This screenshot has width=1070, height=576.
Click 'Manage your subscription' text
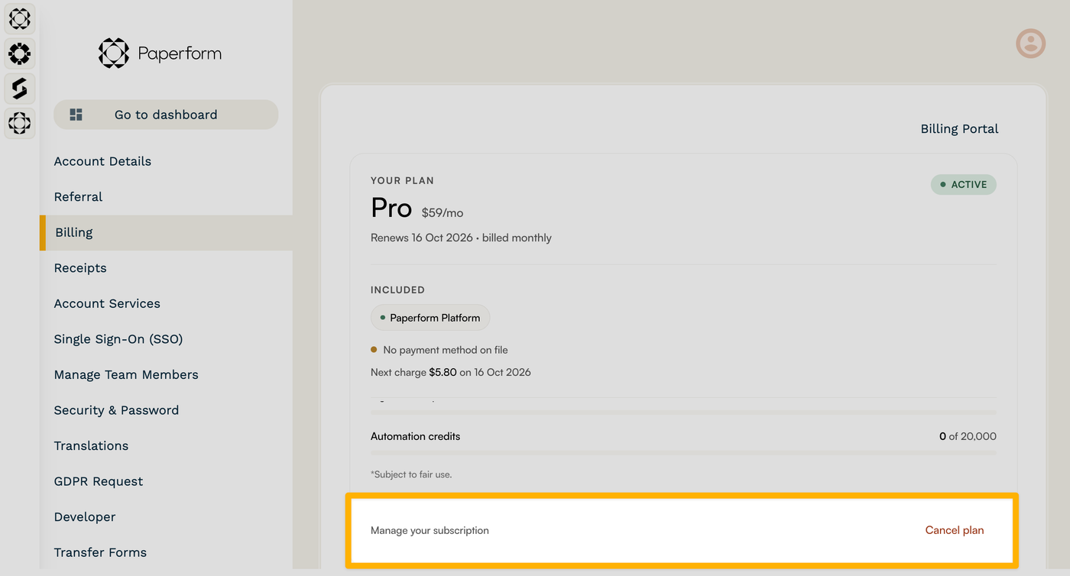tap(430, 530)
